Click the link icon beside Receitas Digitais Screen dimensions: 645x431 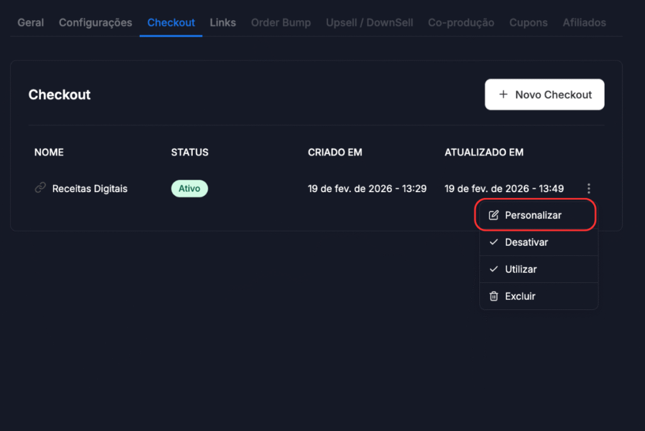[40, 188]
